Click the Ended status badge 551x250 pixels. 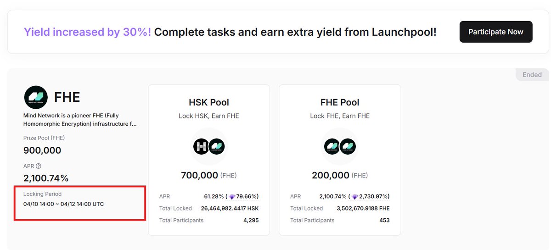[x=532, y=75]
